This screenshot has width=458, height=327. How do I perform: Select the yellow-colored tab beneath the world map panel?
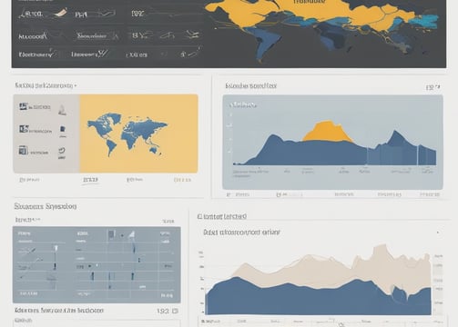[182, 180]
